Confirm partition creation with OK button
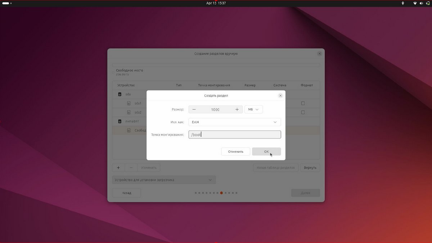 pos(266,152)
